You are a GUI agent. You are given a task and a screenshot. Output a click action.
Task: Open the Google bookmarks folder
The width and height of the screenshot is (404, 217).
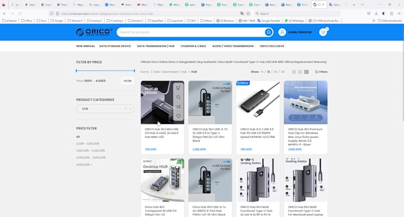coord(56,21)
